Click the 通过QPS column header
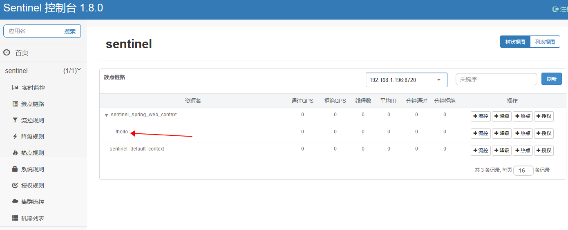This screenshot has height=230, width=568. (x=302, y=101)
